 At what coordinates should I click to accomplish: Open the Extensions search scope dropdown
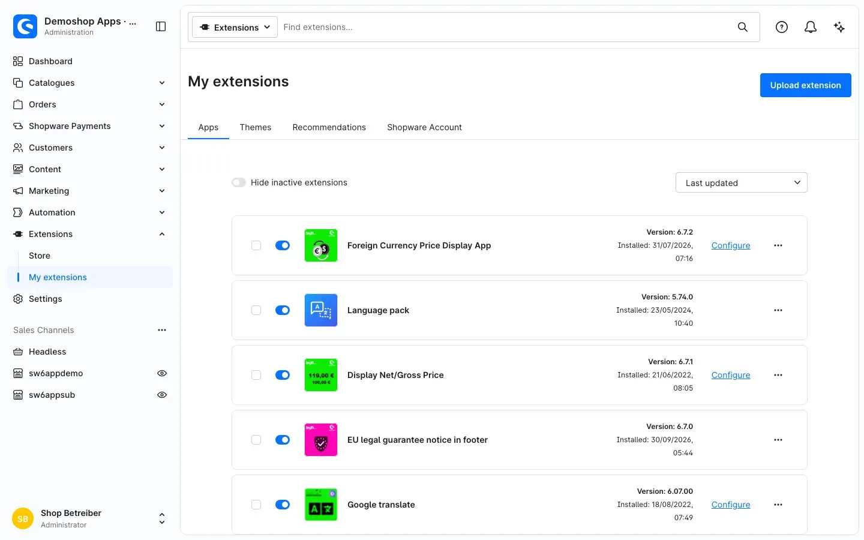tap(235, 27)
